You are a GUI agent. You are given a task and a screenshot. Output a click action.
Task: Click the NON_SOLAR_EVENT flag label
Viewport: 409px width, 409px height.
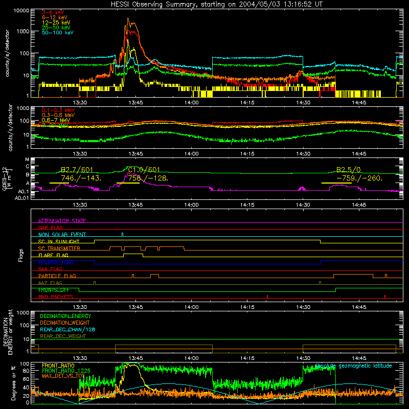coord(62,235)
